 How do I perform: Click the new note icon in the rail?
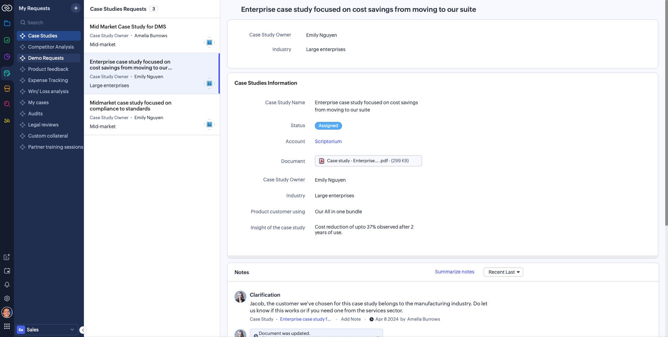pyautogui.click(x=7, y=257)
